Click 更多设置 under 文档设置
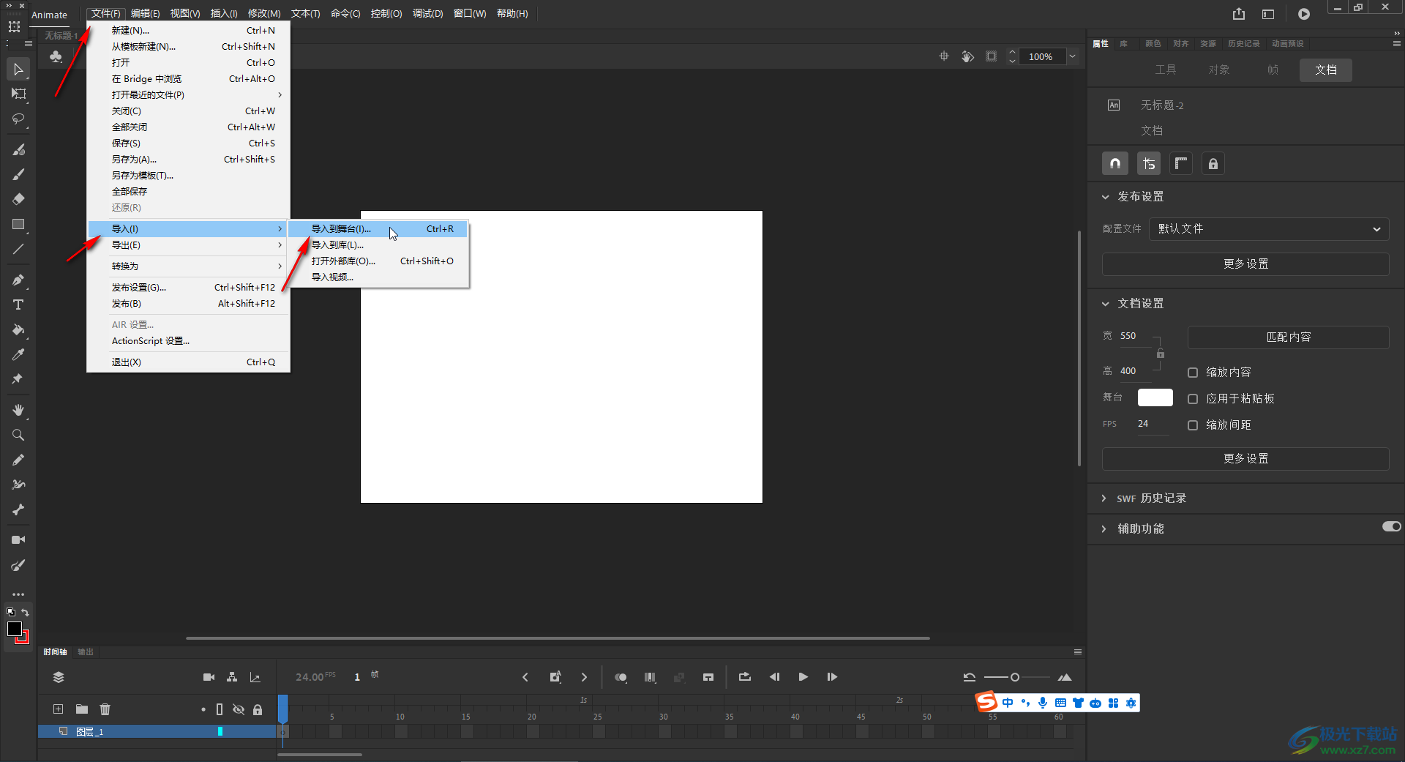Screen dimensions: 1405x762 point(1245,459)
